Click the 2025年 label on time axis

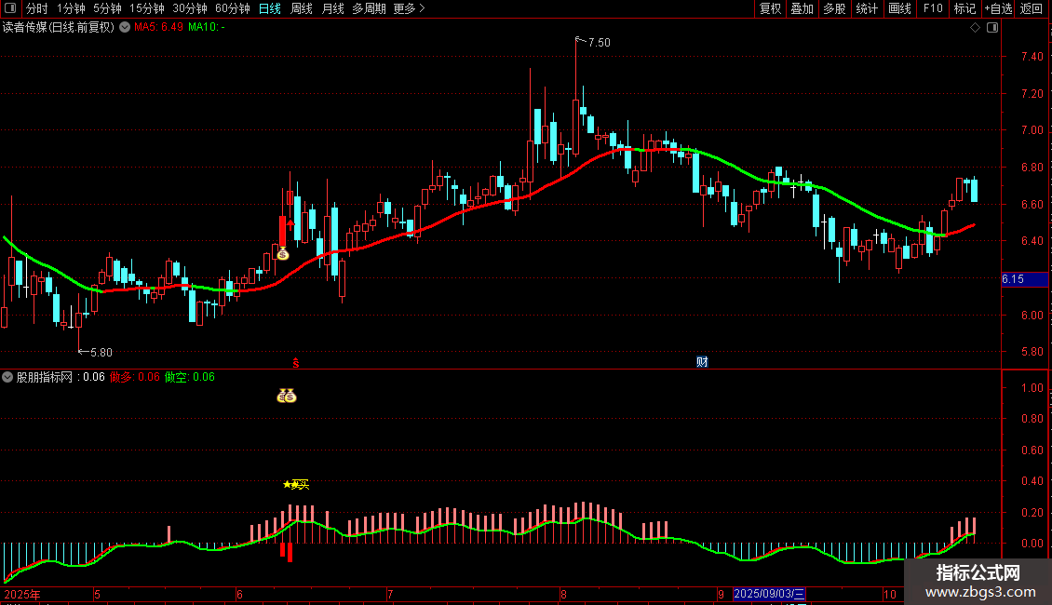click(x=22, y=594)
